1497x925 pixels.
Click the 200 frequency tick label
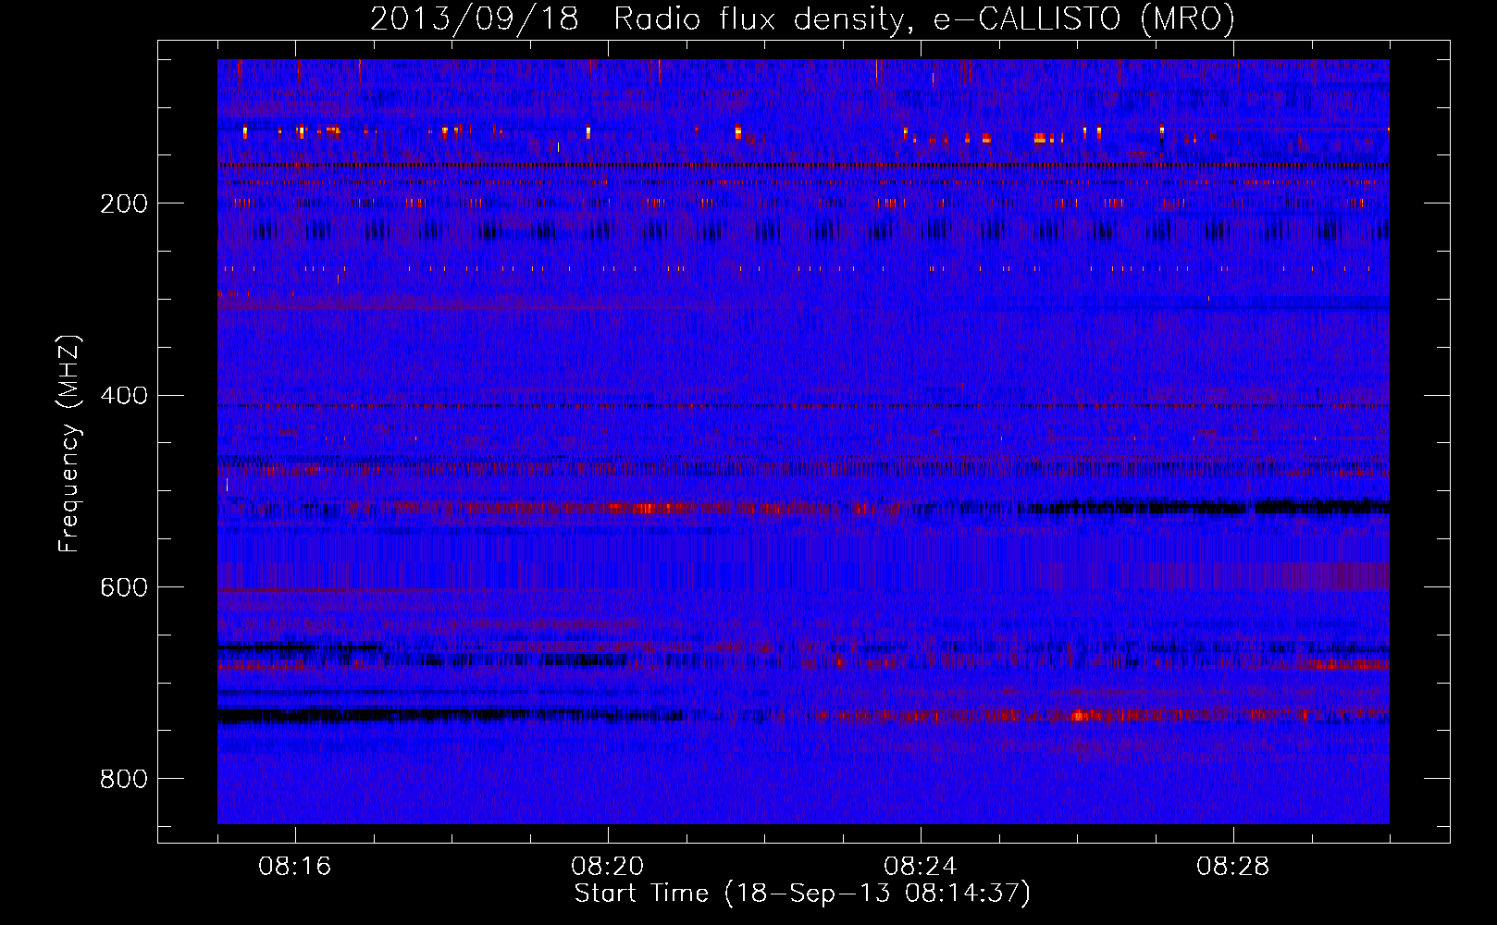click(123, 203)
